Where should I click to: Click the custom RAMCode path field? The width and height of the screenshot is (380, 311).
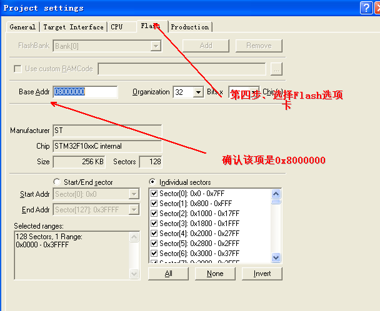pos(182,69)
